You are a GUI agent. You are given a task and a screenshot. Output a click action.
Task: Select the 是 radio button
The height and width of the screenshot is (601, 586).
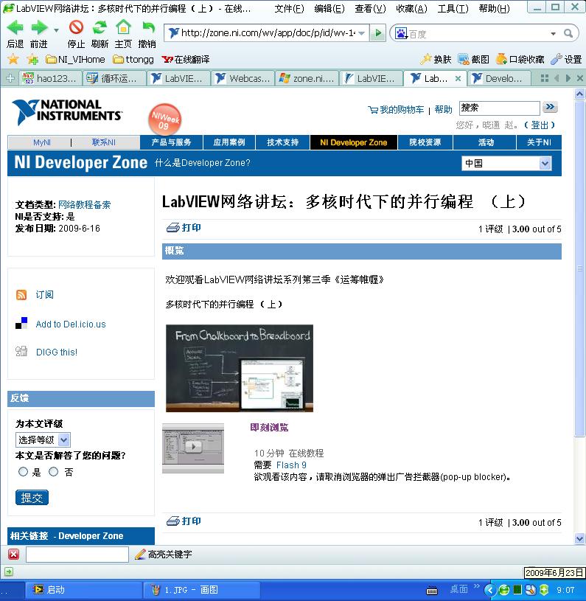click(x=23, y=472)
